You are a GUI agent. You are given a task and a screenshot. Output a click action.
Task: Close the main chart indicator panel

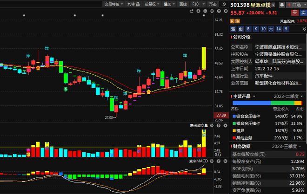tap(226, 11)
